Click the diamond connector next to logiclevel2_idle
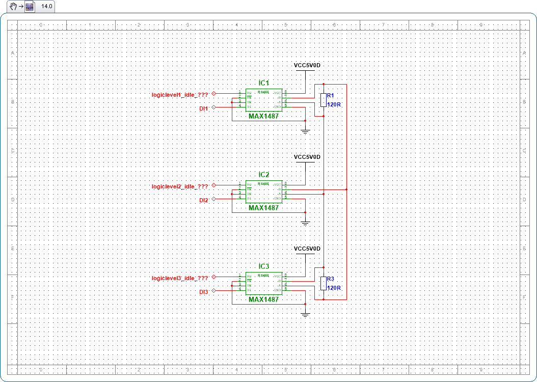 (213, 185)
